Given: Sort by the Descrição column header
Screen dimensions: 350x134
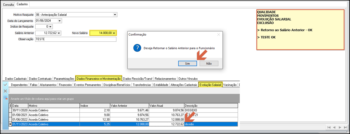Looking at the screenshot, I should [211, 106].
